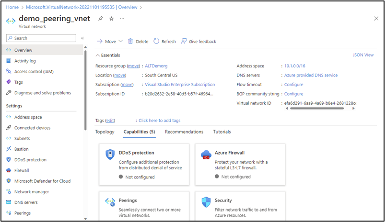Mark the vnet as favorite with star
The image size is (385, 222).
tap(111, 19)
